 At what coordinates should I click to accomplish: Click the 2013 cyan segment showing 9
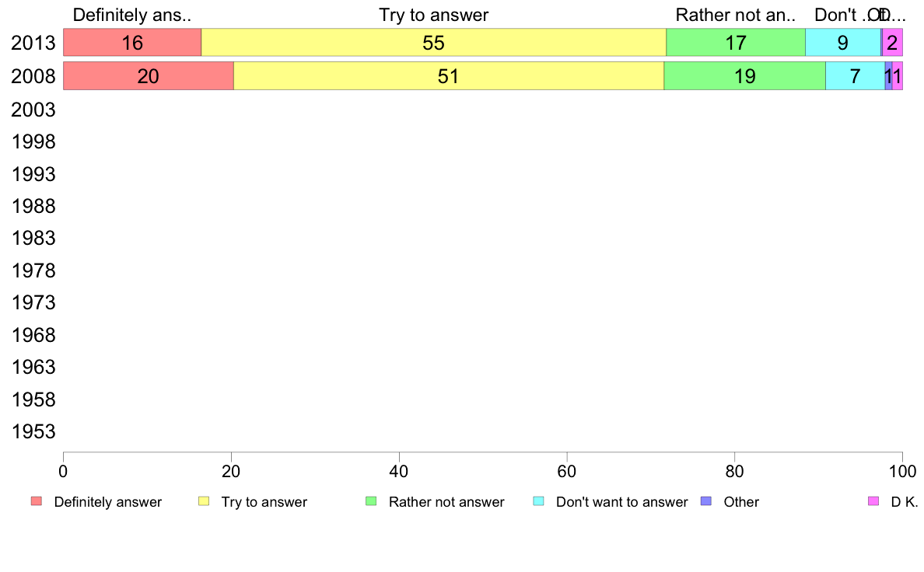click(x=842, y=43)
